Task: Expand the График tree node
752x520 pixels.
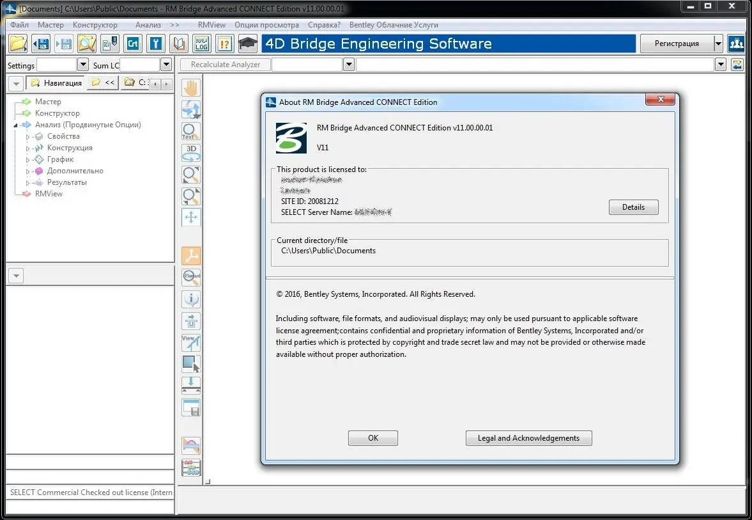Action: [27, 159]
